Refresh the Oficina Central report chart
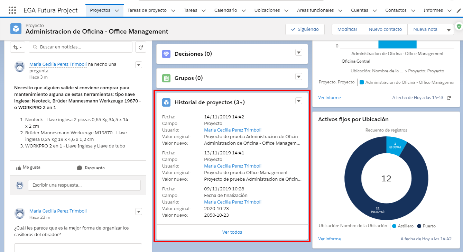 tap(449, 98)
